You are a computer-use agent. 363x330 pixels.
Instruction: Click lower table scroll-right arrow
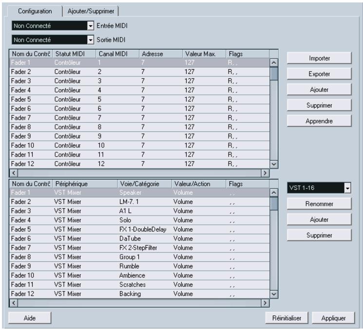[265, 303]
